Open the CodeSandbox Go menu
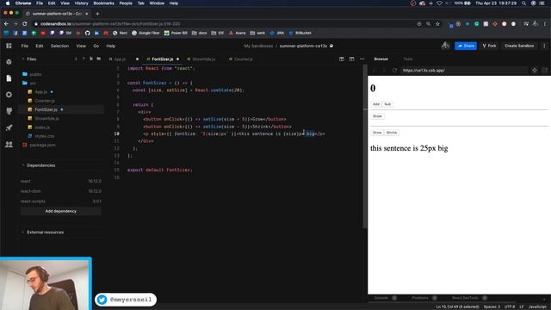Viewport: 551px width, 310px height. pos(96,46)
